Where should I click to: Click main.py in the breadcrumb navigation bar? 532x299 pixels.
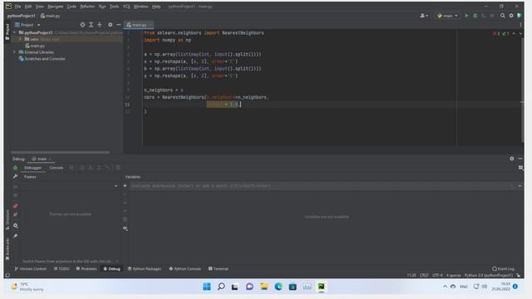point(50,16)
